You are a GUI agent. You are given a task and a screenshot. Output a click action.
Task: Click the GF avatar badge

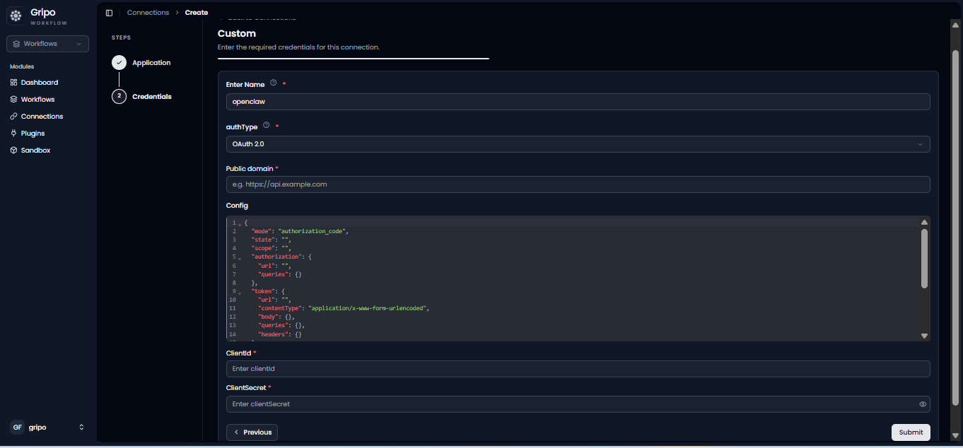coord(17,427)
